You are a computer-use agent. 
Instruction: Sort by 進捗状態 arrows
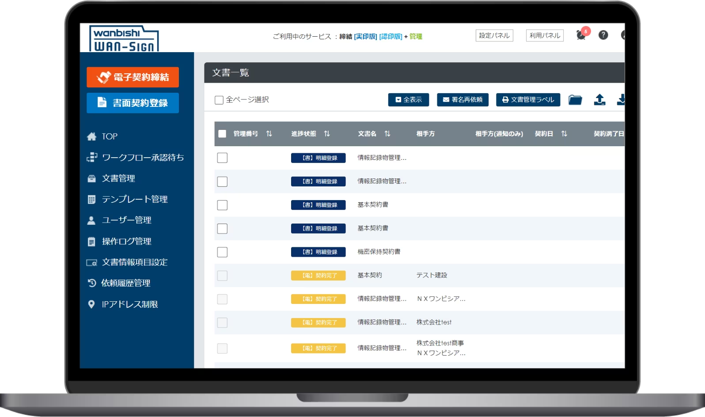[x=327, y=133]
